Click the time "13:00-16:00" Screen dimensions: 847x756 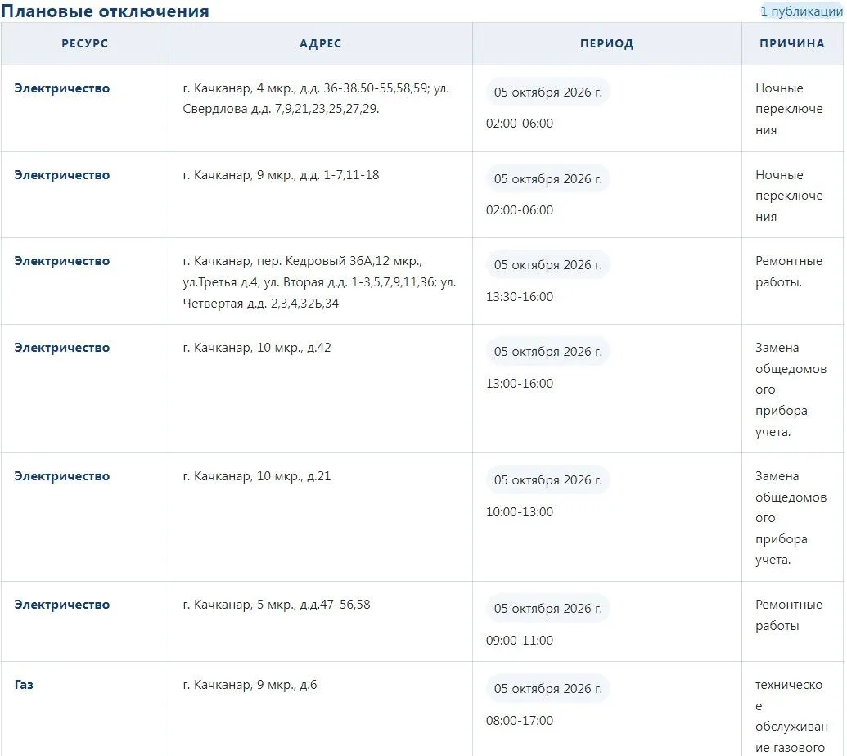click(520, 384)
